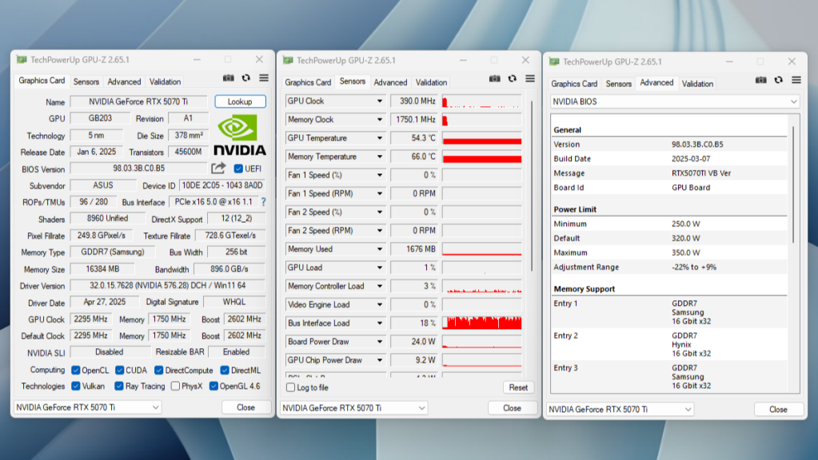Open GPU selector dropdown in Advanced window
Image resolution: width=818 pixels, height=460 pixels.
(x=620, y=410)
